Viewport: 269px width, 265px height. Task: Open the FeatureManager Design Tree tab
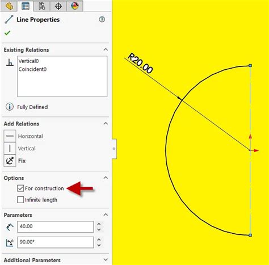9,6
